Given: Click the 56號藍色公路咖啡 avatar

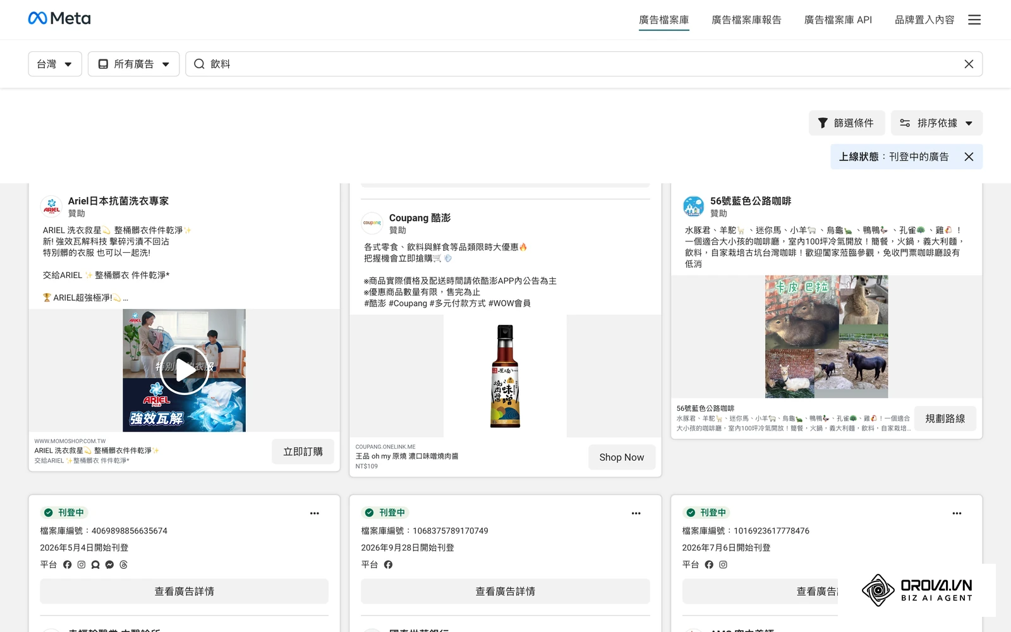Looking at the screenshot, I should pyautogui.click(x=694, y=207).
